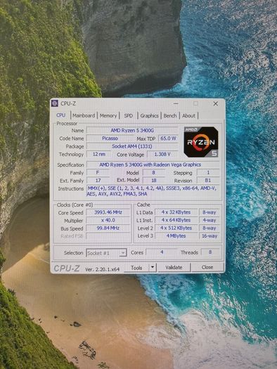Click the Ryzen 5 processor logo
This screenshot has width=277, height=369.
tap(201, 142)
